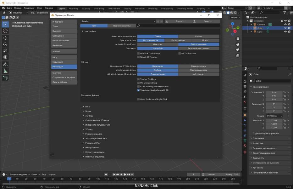
Task: Set Spacebar Action to Поиск
Action: coord(205,40)
